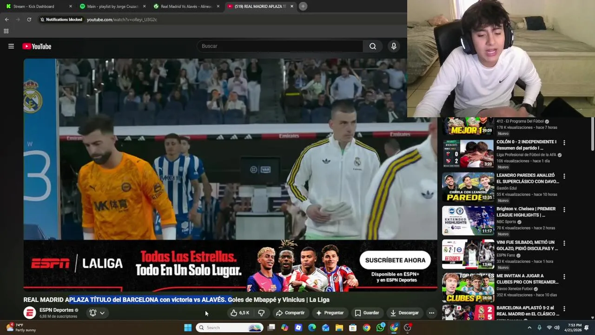Open the more actions ellipsis below video

431,313
